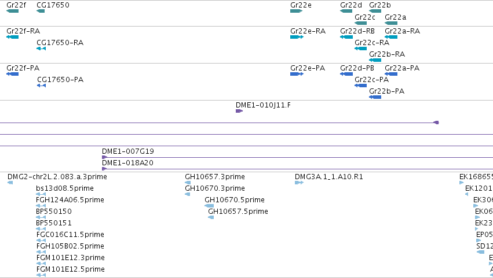The height and width of the screenshot is (278, 493).
Task: Click the Gr22d gene label
Action: click(351, 5)
